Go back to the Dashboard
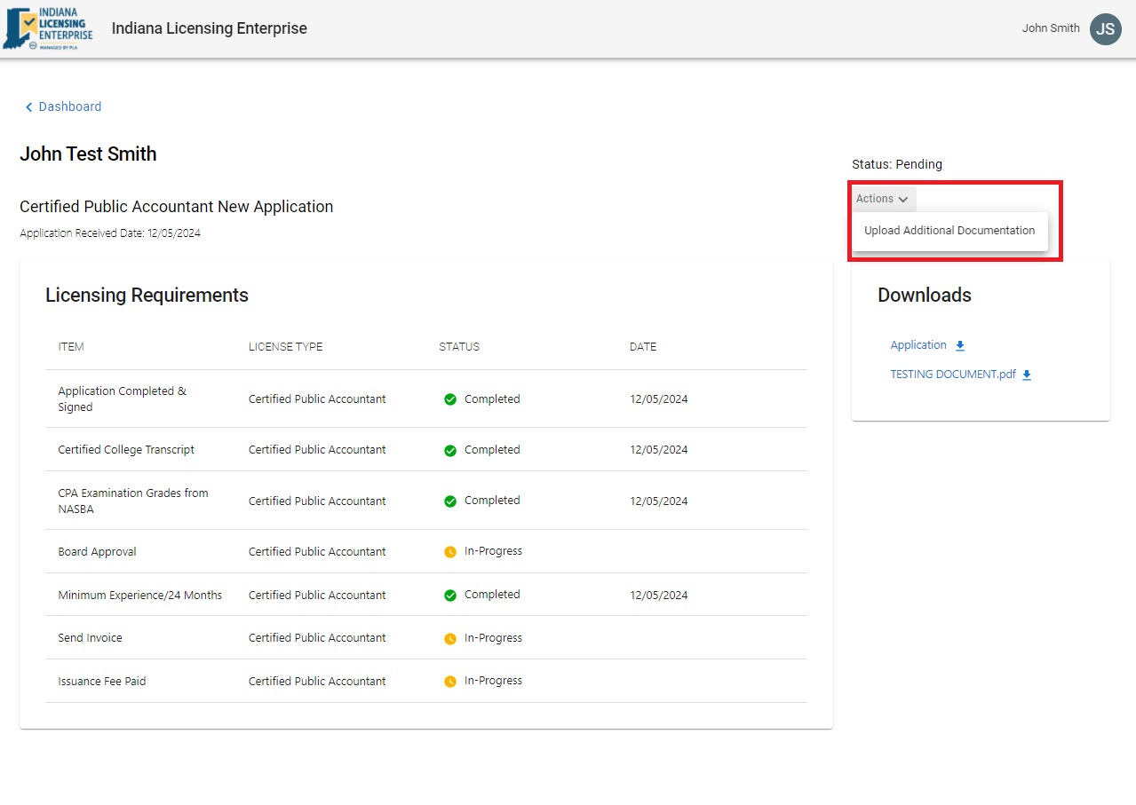This screenshot has height=805, width=1136. click(x=69, y=107)
